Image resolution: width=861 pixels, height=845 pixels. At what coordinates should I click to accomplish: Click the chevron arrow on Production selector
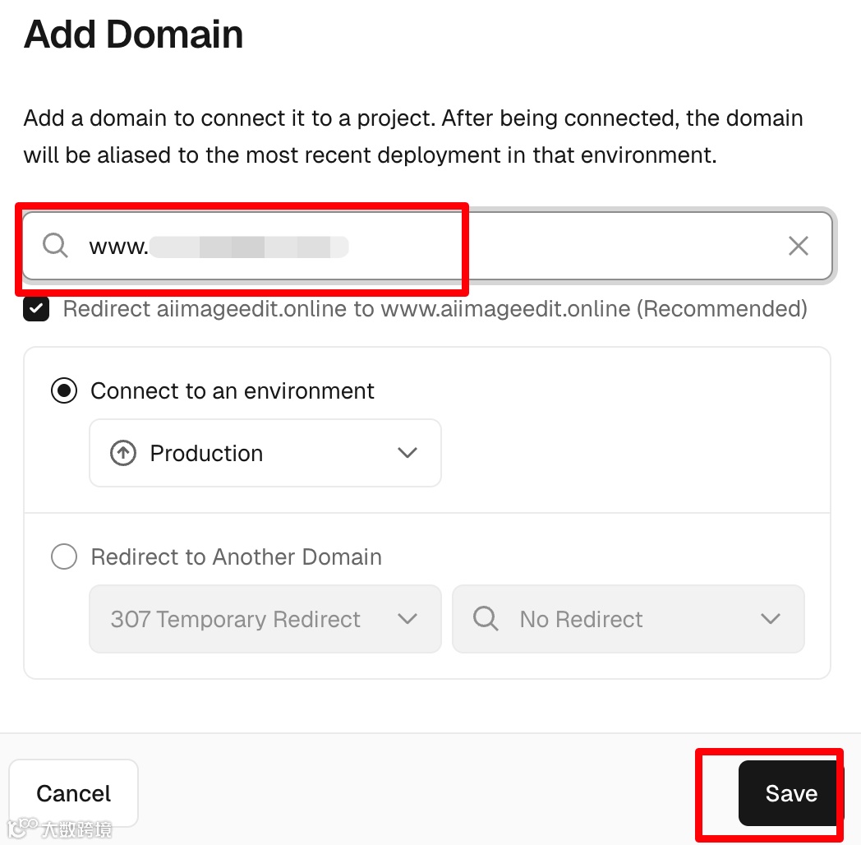pyautogui.click(x=407, y=453)
